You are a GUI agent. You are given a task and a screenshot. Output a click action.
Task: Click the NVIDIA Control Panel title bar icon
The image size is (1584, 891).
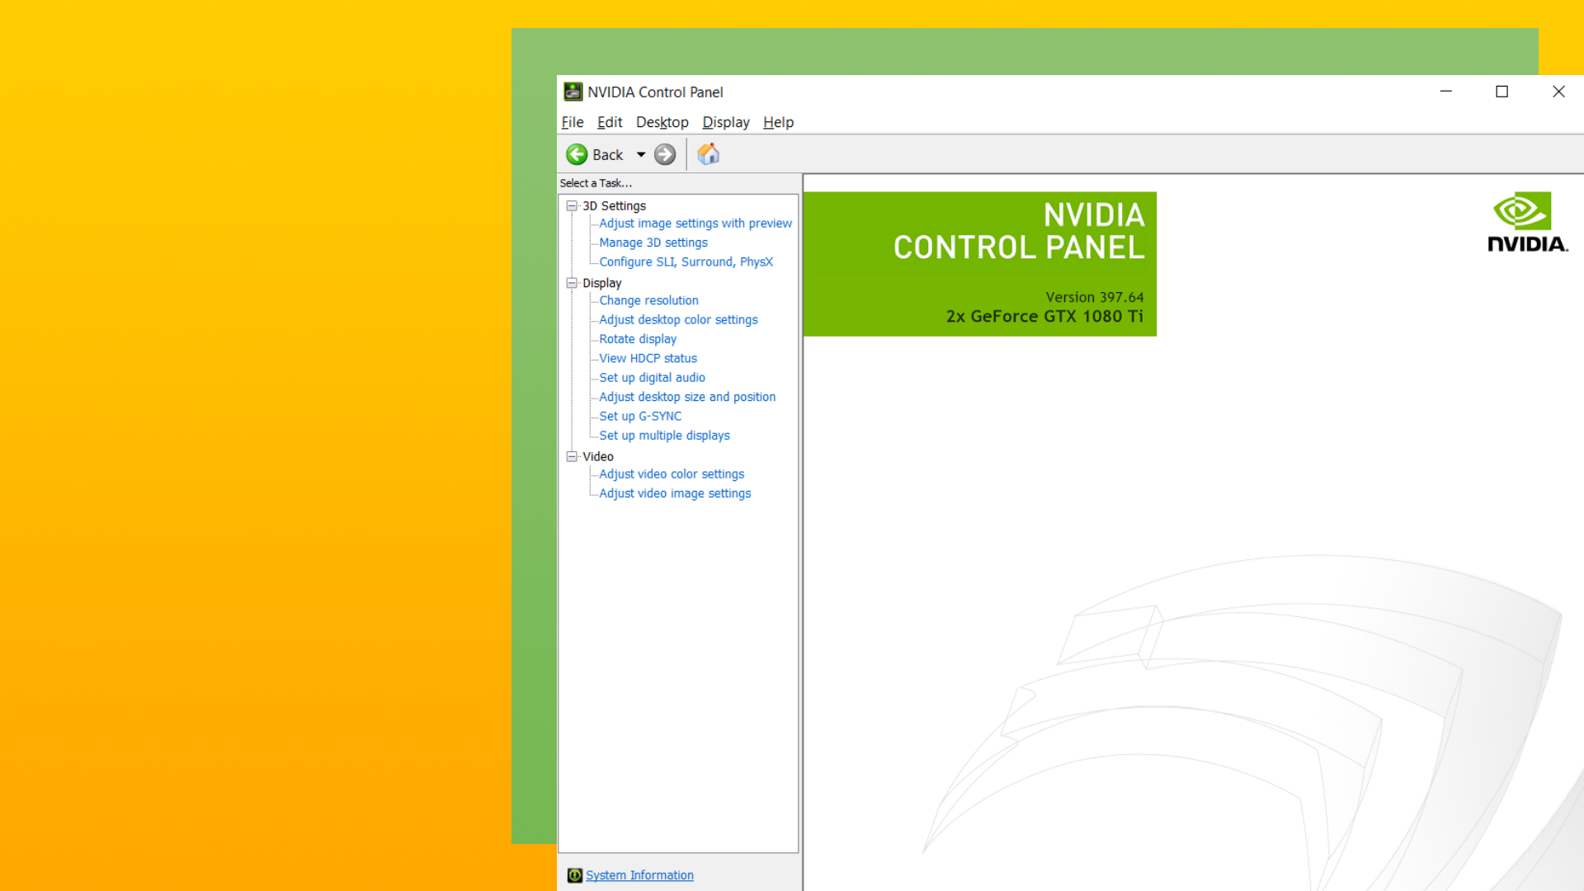click(x=573, y=92)
